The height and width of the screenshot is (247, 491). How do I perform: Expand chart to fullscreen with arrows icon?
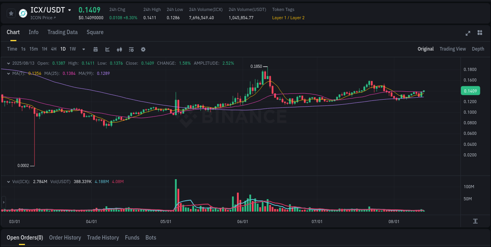click(x=468, y=33)
